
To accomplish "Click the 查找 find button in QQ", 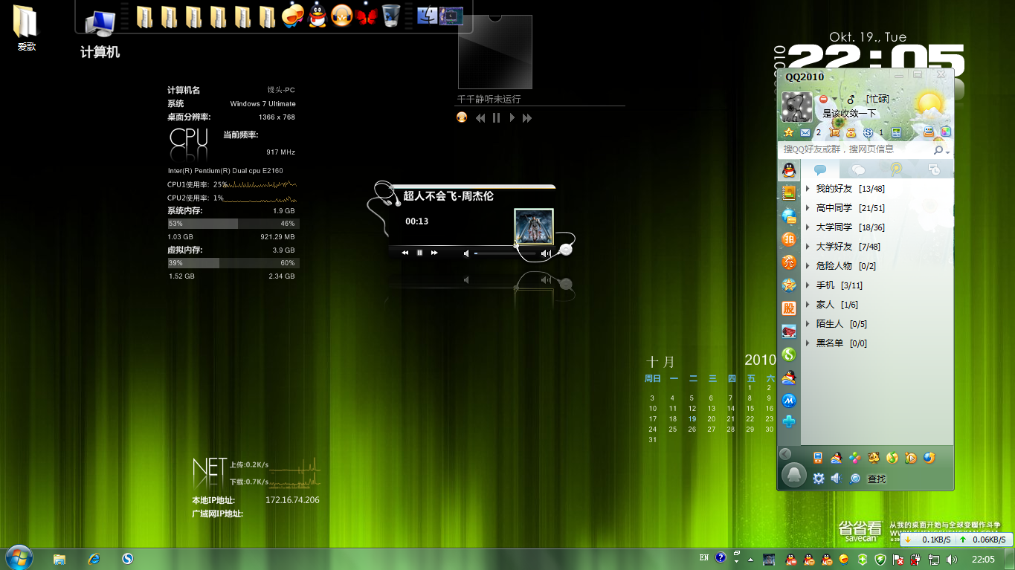I will coord(877,479).
